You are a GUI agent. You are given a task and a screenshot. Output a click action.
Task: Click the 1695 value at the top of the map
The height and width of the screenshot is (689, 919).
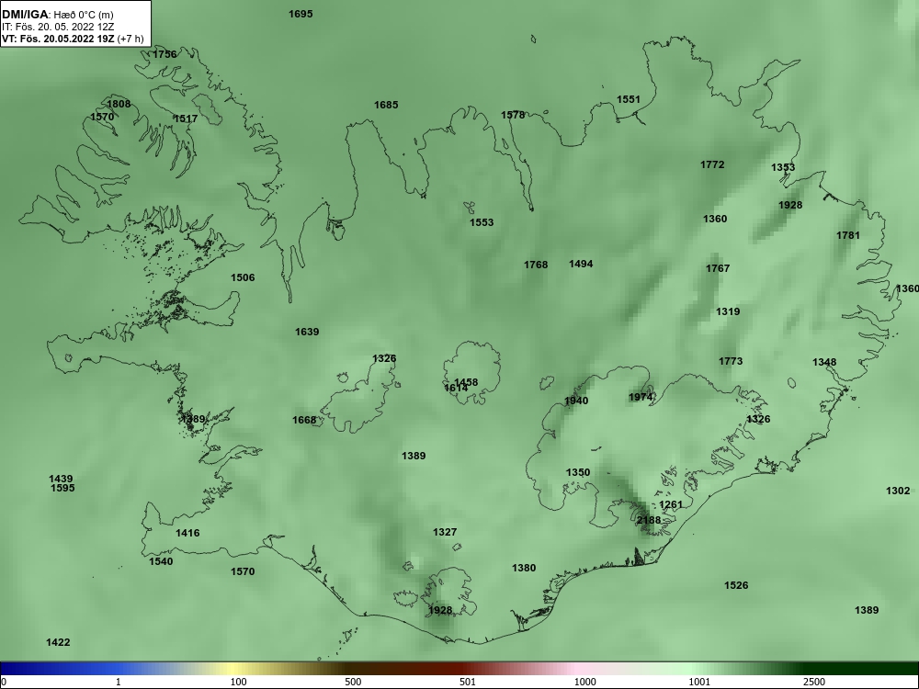(x=301, y=14)
